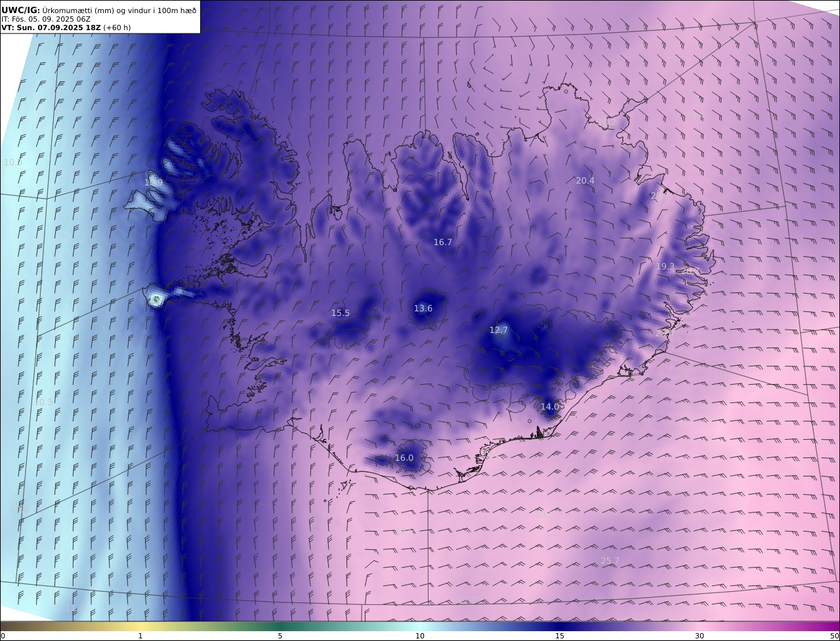840x641 pixels.
Task: Click the color scale tick label 0
Action: pyautogui.click(x=3, y=636)
